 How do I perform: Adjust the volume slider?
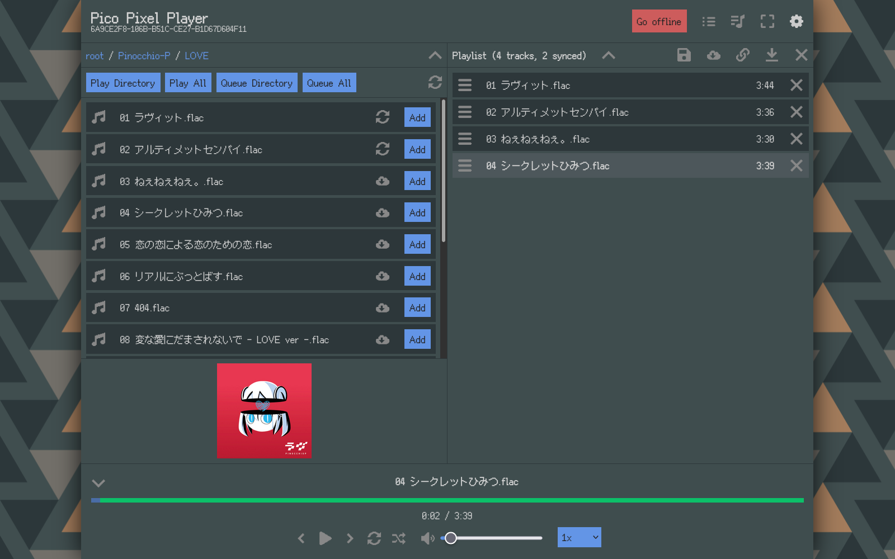pos(492,538)
